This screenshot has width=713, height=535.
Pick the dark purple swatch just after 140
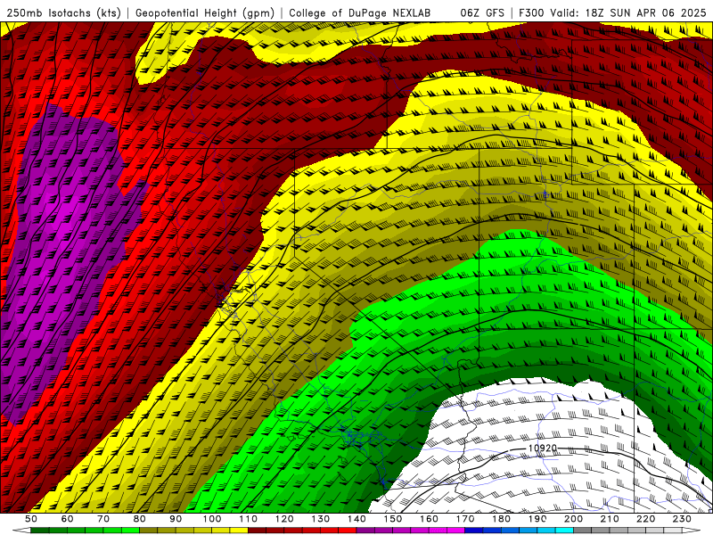click(x=365, y=531)
